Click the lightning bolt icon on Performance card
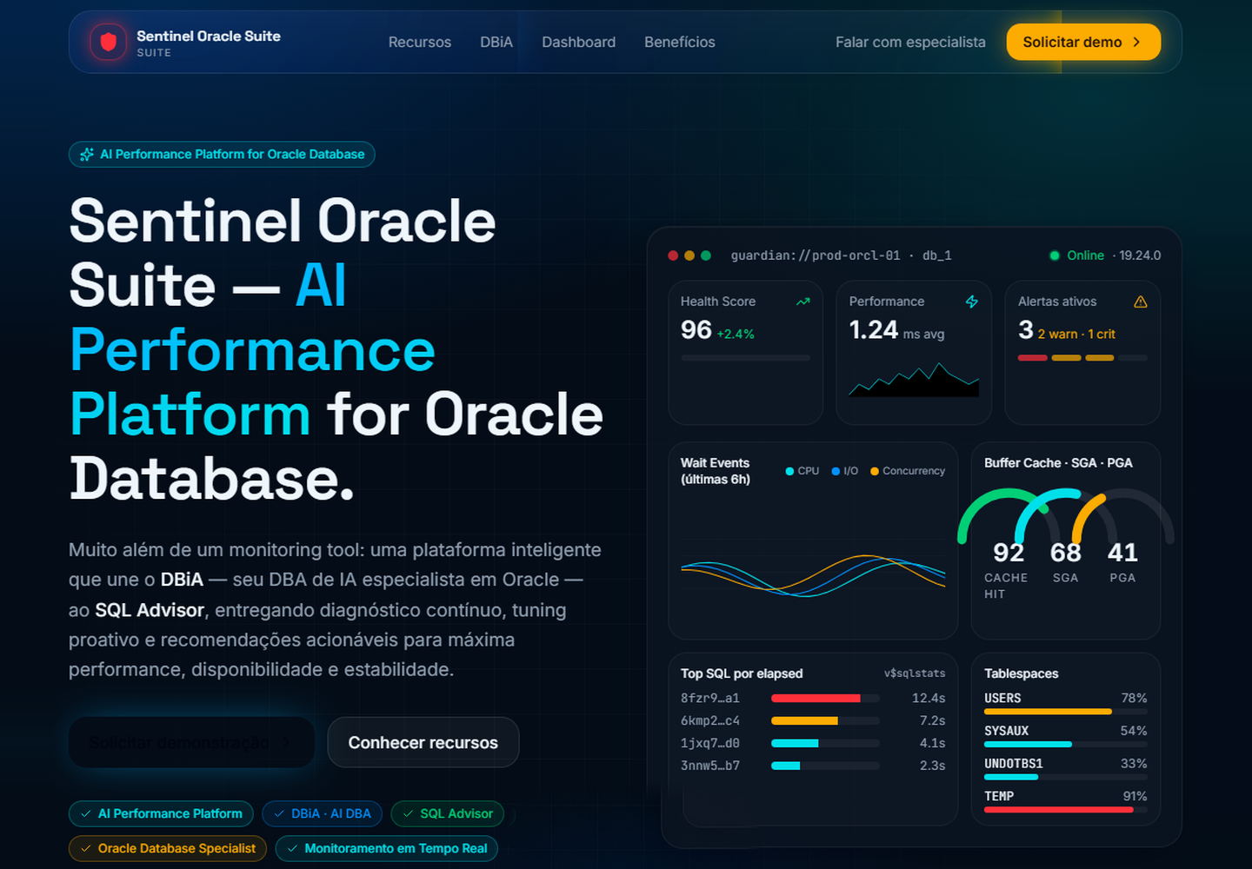 [x=972, y=302]
